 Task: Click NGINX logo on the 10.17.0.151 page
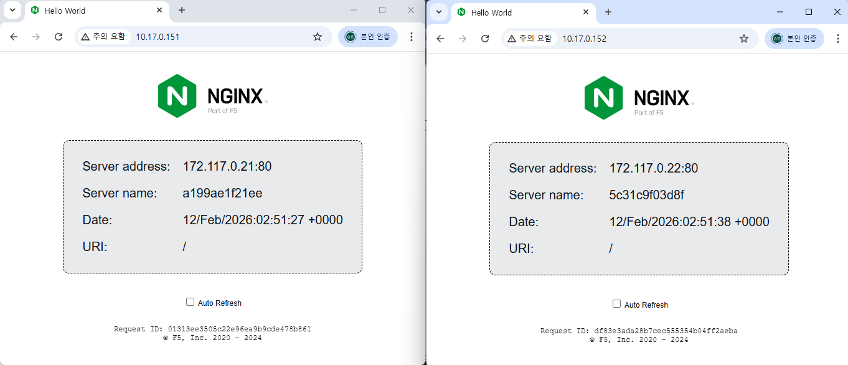(212, 96)
